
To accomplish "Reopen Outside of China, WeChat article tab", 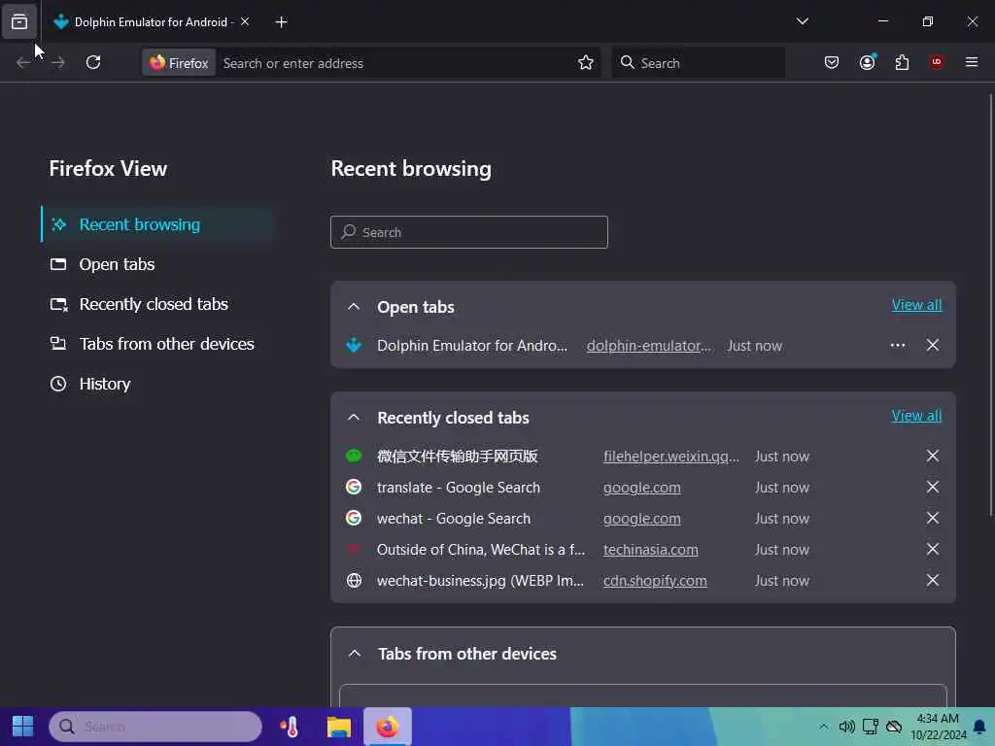I will click(x=480, y=550).
